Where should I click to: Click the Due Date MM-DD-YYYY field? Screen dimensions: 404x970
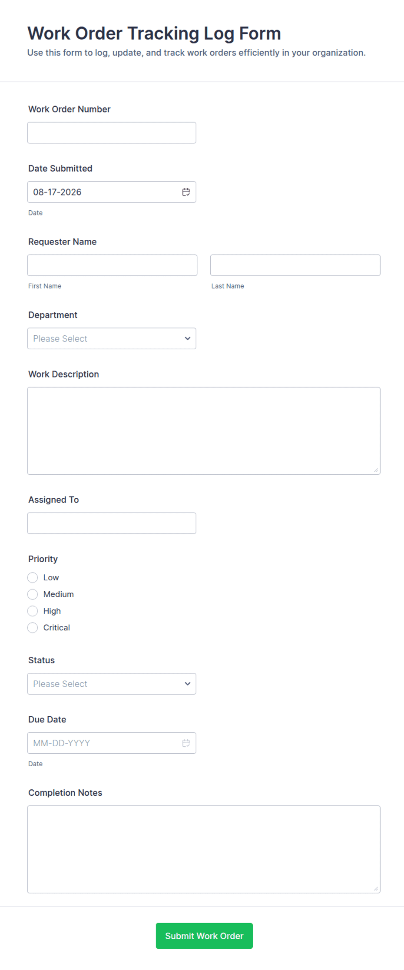(x=112, y=743)
